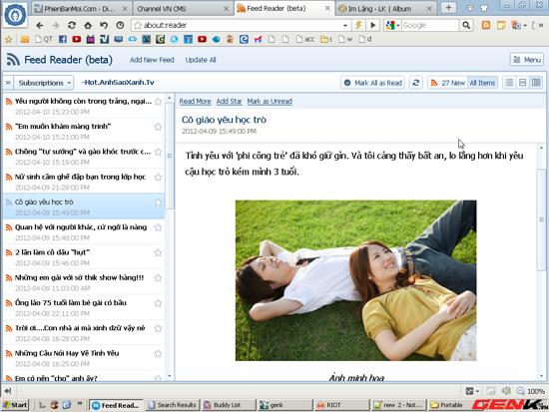Screen dimensions: 549x412
Task: Toggle sidebar panel icon in status bar
Action: pyautogui.click(x=8, y=391)
